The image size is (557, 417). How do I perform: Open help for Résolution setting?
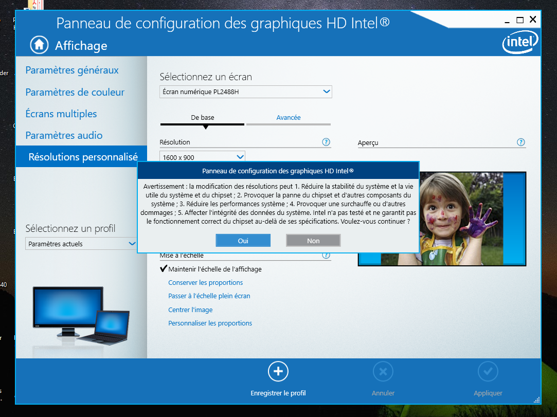(326, 142)
